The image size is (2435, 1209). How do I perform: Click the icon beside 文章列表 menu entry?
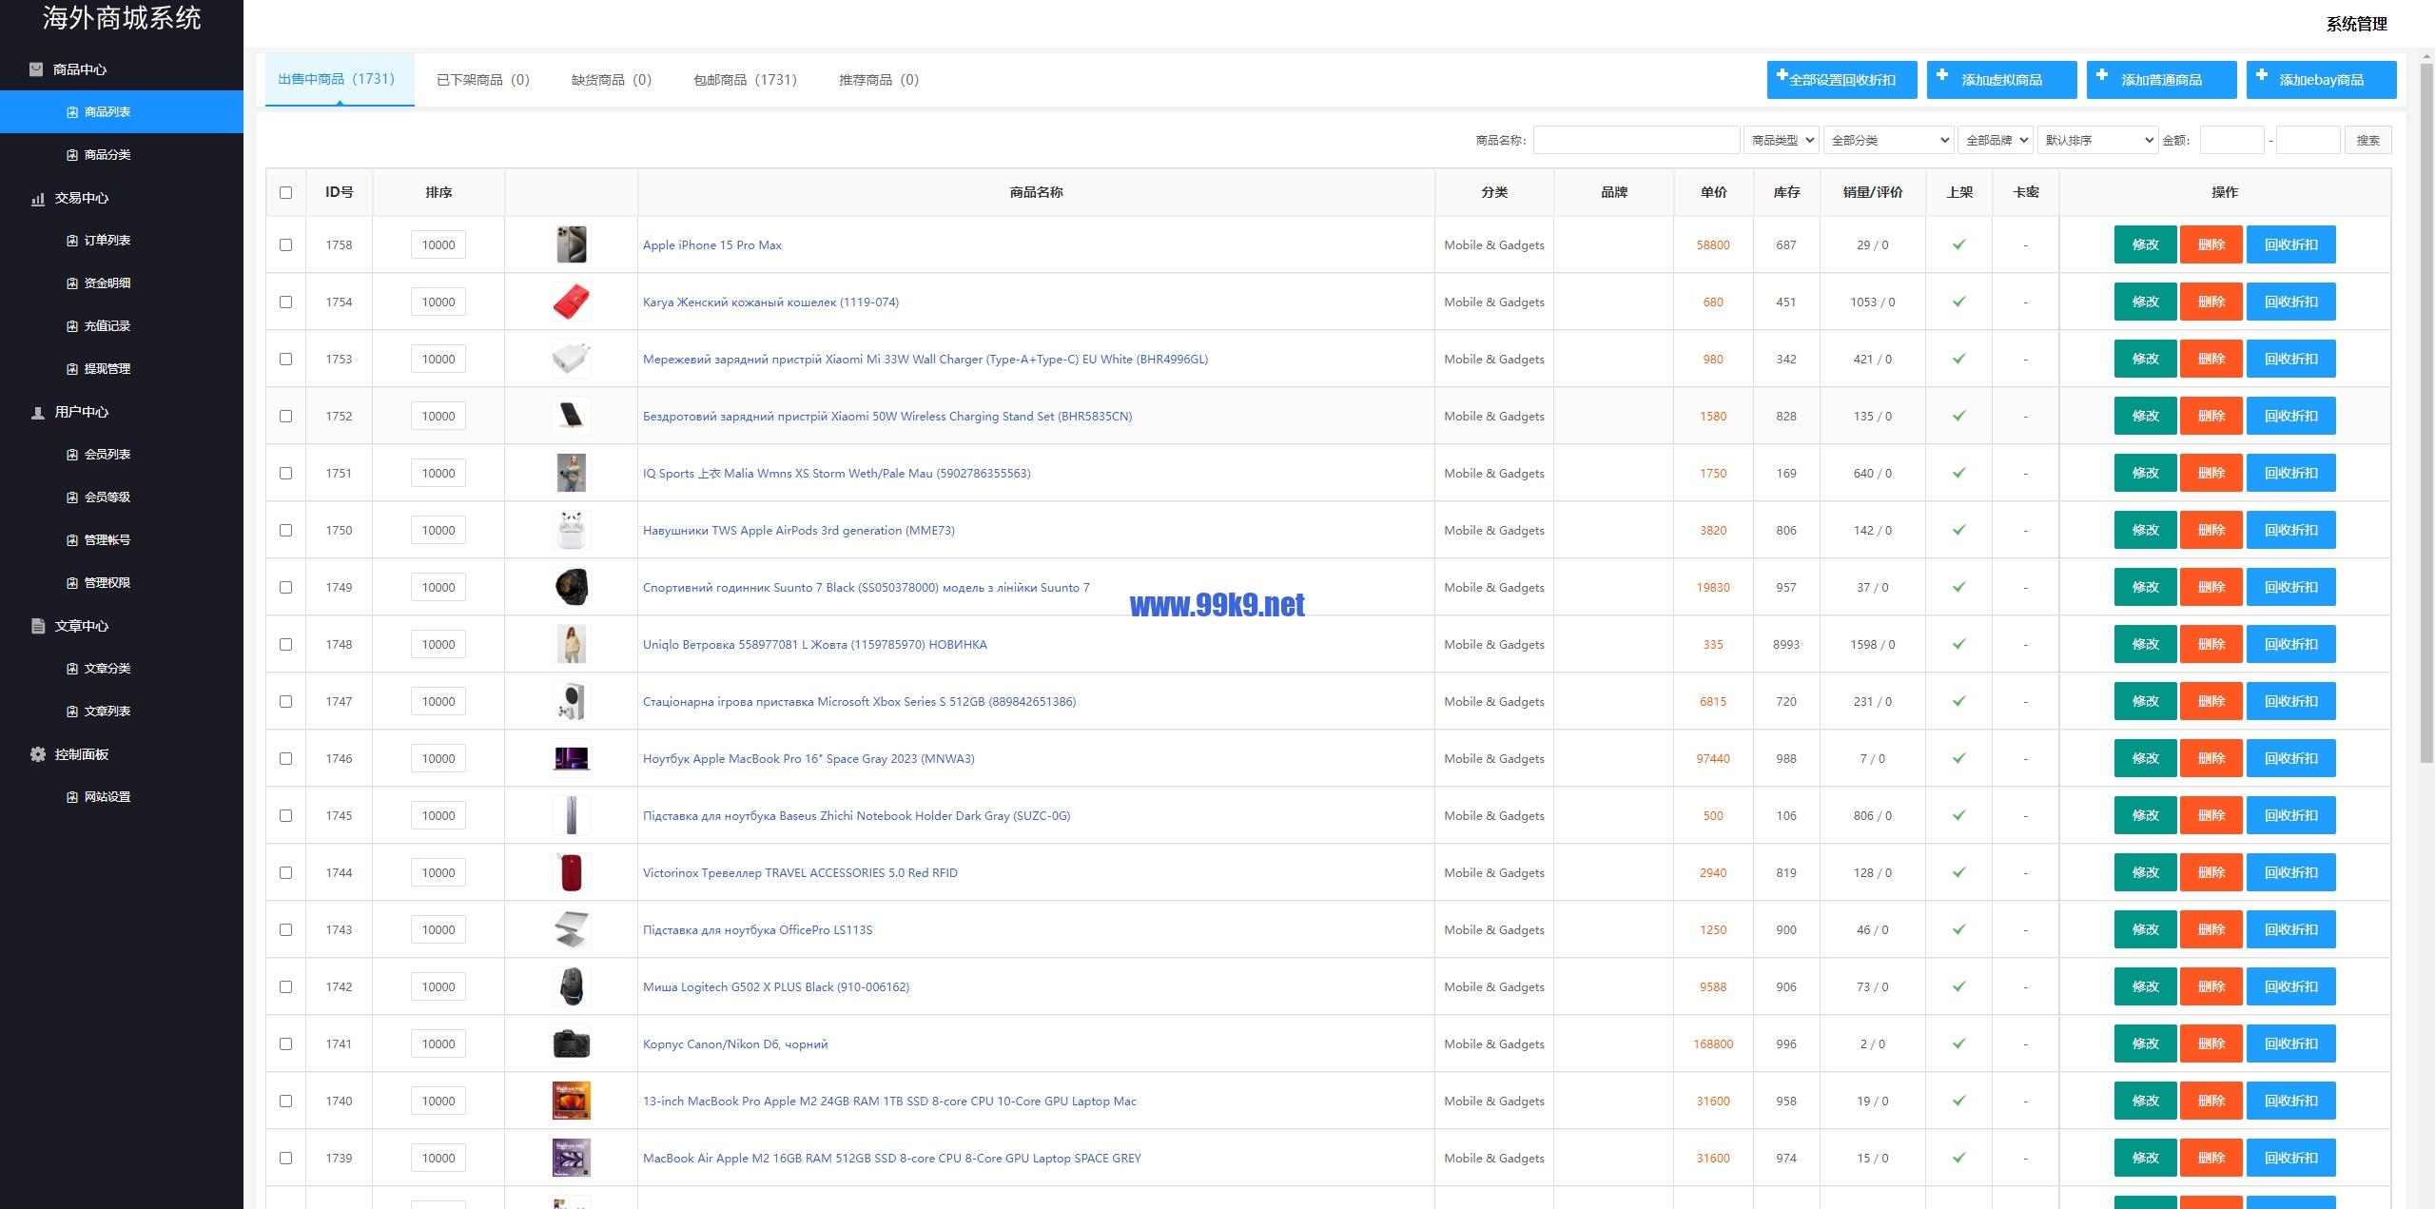point(72,712)
